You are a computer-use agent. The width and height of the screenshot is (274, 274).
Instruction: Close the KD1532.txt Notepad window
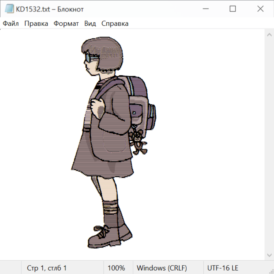click(260, 9)
